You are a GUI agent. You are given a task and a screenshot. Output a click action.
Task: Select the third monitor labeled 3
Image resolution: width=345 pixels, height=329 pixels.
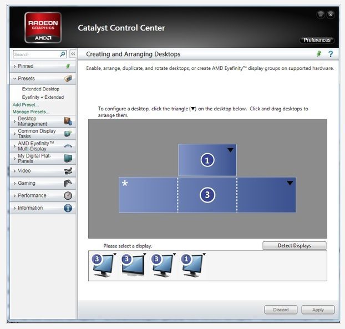163,265
